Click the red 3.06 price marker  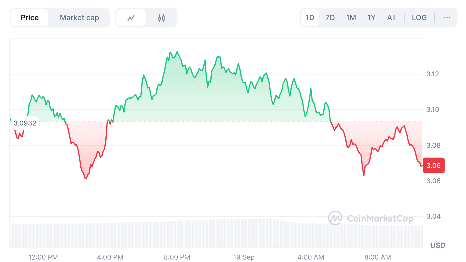point(433,165)
